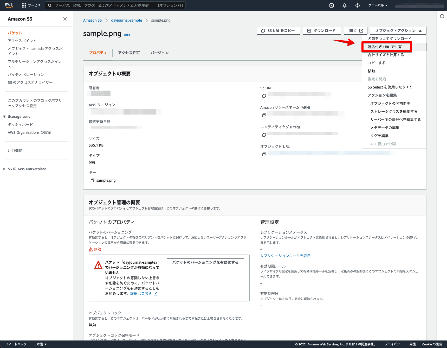The width and height of the screenshot is (447, 348).
Task: Select the プロパティ tab
Action: (x=98, y=53)
